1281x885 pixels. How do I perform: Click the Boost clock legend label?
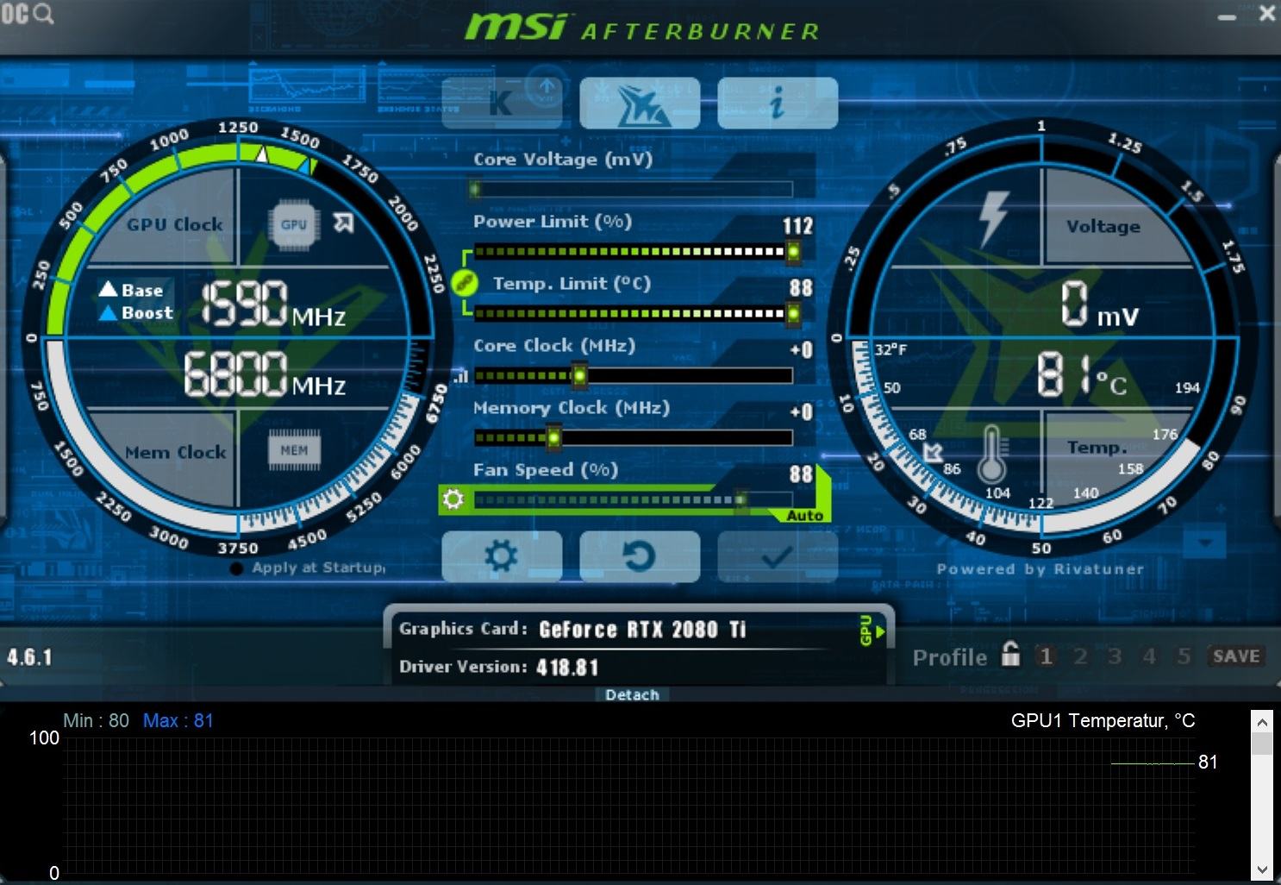tap(147, 313)
